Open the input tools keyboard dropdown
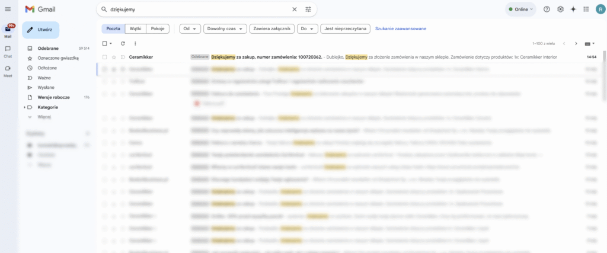The width and height of the screenshot is (607, 253). (590, 44)
